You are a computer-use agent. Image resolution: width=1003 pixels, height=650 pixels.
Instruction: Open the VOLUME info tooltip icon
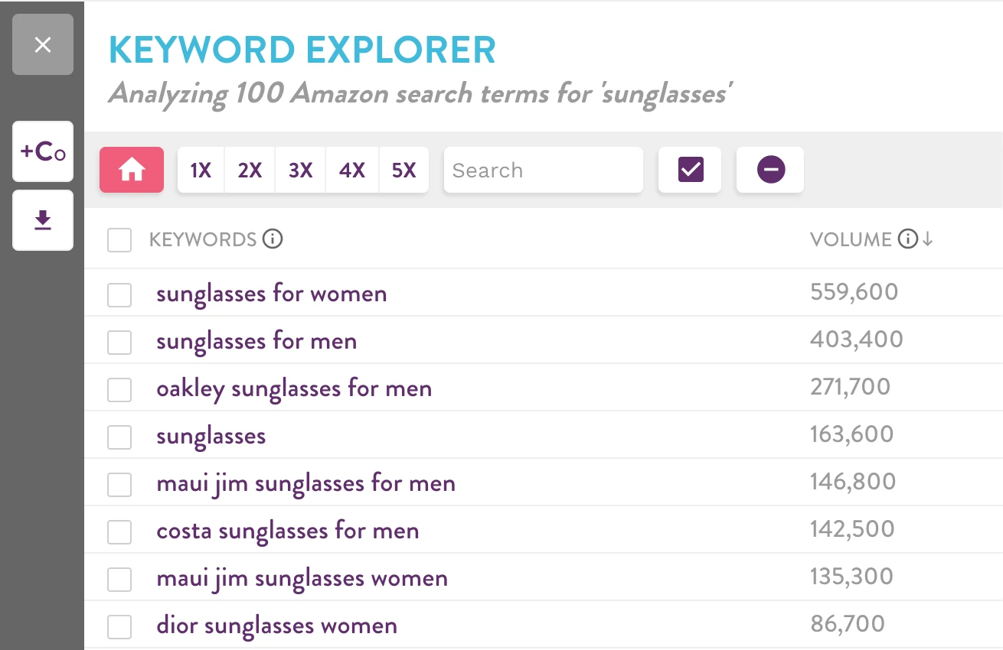[908, 239]
